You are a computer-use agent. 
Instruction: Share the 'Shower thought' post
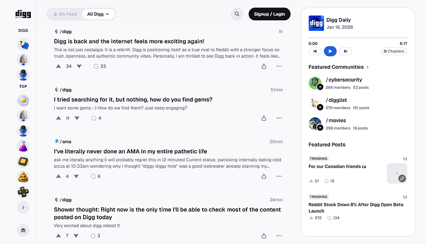264,236
